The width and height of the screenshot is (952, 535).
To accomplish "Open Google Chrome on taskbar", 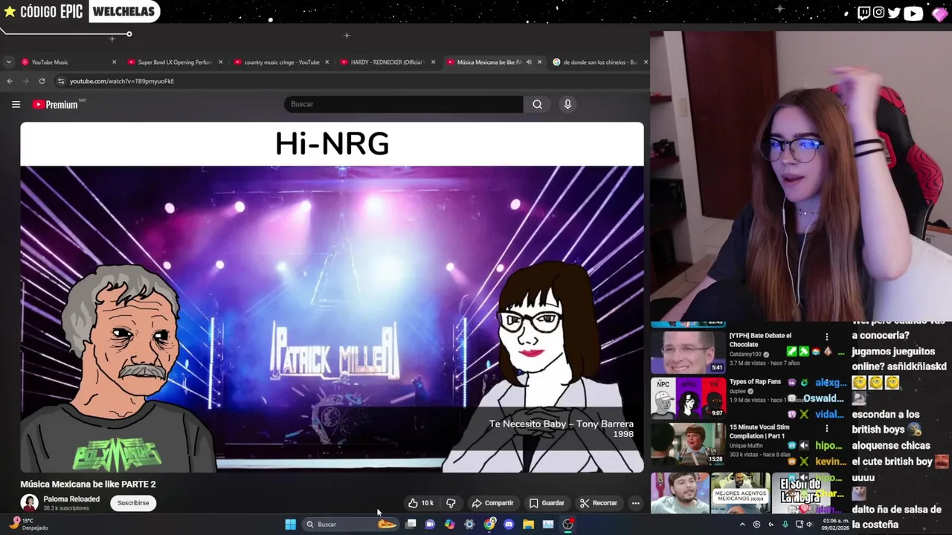I will coord(489,525).
